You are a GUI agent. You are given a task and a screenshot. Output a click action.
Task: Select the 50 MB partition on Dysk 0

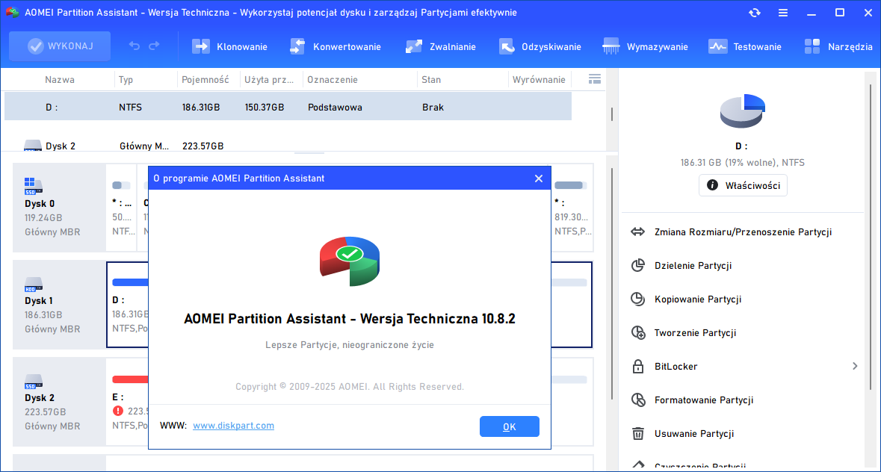121,208
